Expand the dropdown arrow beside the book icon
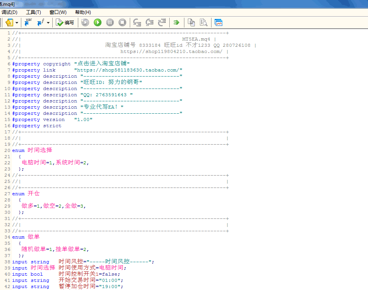Viewport: 368px width, 290px height. point(17,23)
